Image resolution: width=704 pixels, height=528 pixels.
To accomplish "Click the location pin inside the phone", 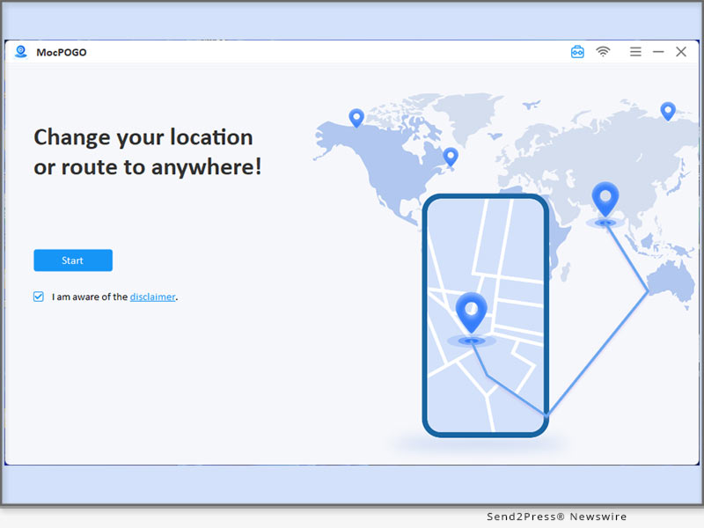I will pos(472,312).
